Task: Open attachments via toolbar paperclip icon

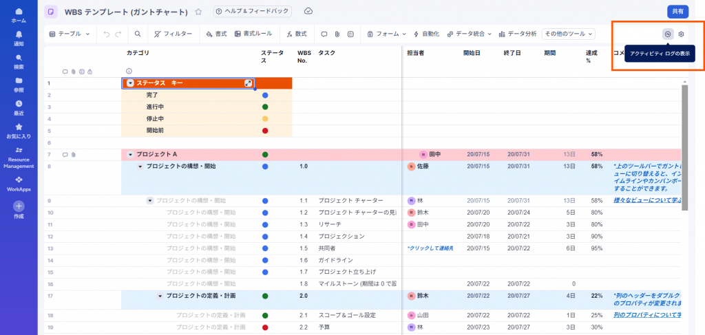Action: point(337,34)
